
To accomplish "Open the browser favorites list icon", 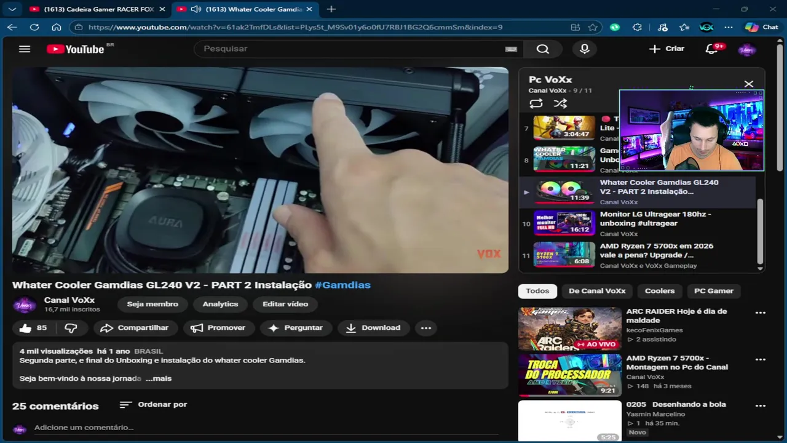I will click(684, 27).
